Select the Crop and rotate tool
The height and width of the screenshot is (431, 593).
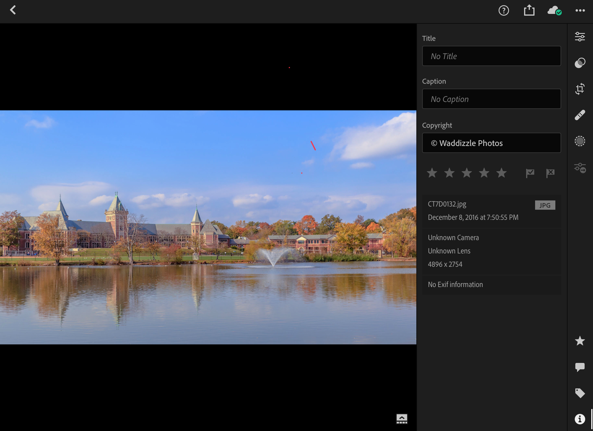click(x=580, y=89)
